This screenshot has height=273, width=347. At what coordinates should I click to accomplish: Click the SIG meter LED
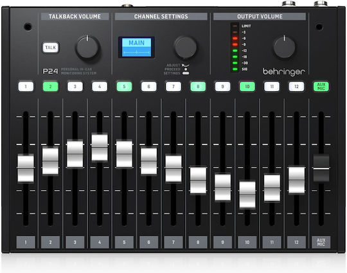tap(235, 69)
